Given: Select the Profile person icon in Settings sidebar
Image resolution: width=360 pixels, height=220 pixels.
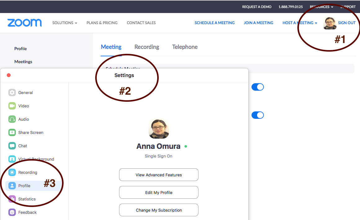Looking at the screenshot, I should tap(12, 186).
